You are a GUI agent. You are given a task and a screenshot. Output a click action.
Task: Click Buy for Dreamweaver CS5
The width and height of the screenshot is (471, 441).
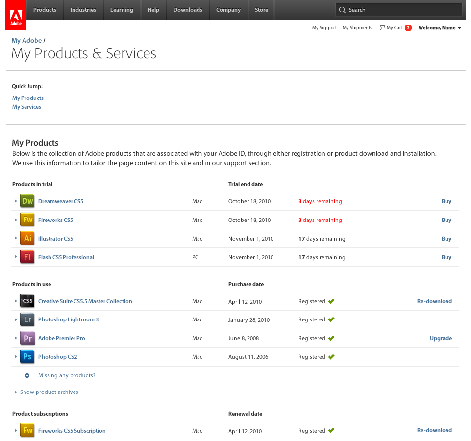coord(446,201)
